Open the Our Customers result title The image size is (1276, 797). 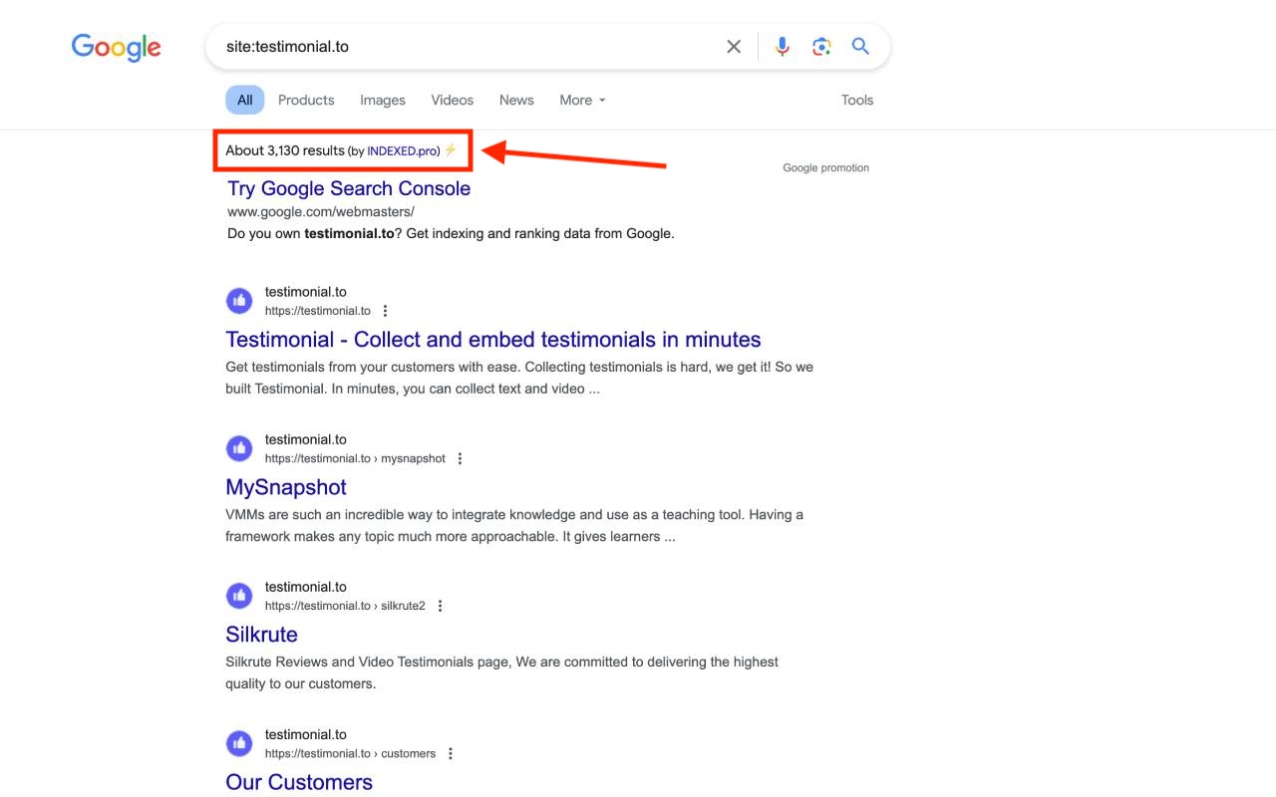pyautogui.click(x=299, y=782)
